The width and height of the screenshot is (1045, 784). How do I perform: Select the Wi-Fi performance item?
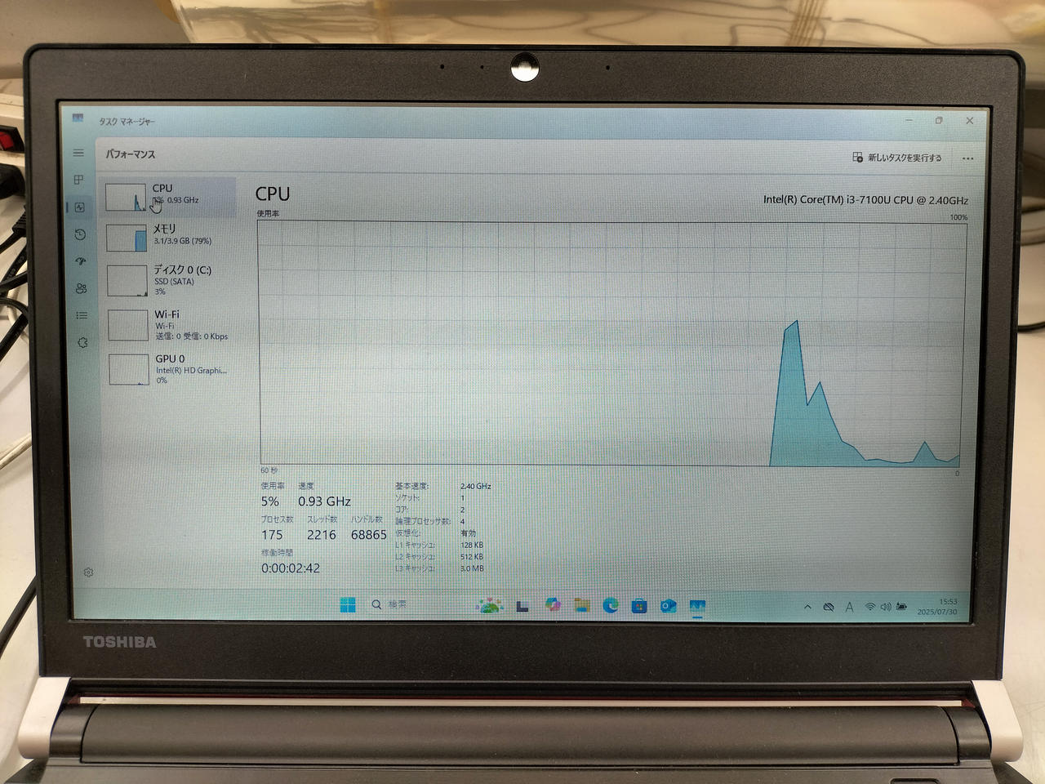172,324
